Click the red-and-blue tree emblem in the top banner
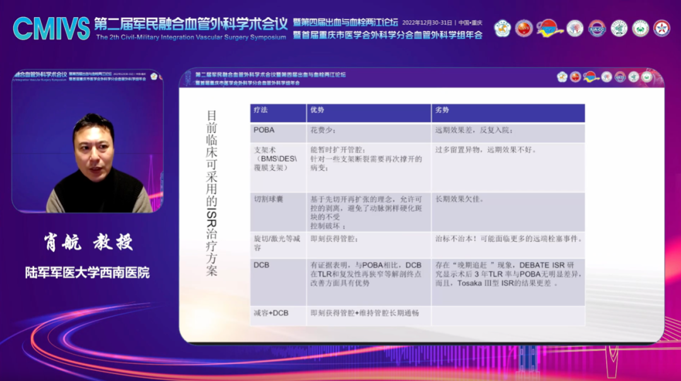Screen dimensions: 681x381 [x=575, y=28]
